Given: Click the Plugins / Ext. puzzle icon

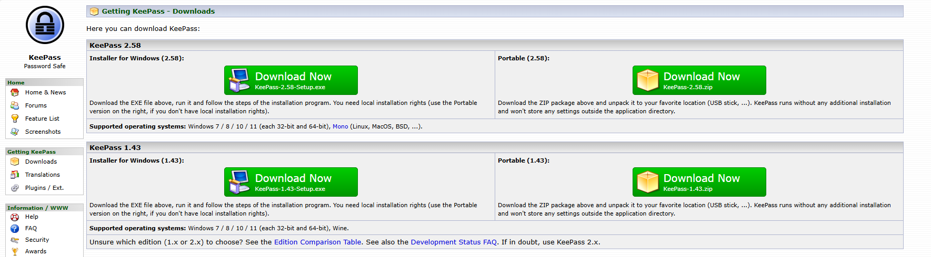Looking at the screenshot, I should coord(15,188).
